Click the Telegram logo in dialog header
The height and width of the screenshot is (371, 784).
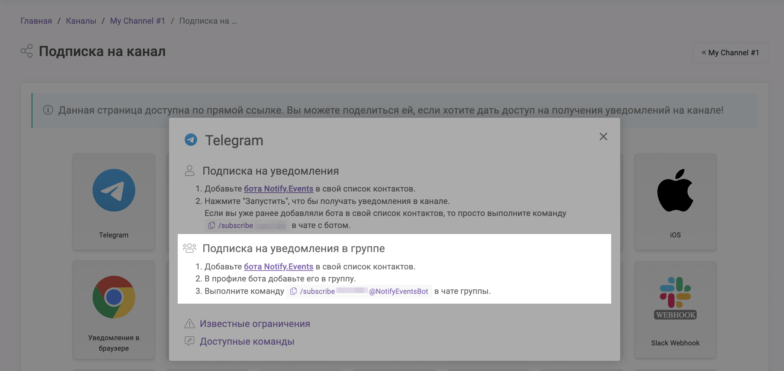[191, 140]
